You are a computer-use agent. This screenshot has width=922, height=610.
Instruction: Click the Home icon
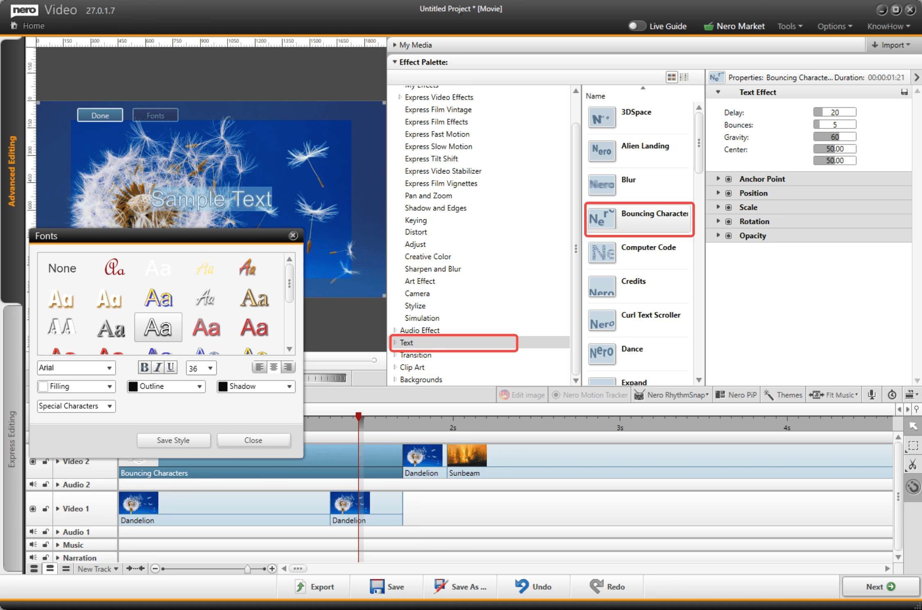[x=14, y=25]
